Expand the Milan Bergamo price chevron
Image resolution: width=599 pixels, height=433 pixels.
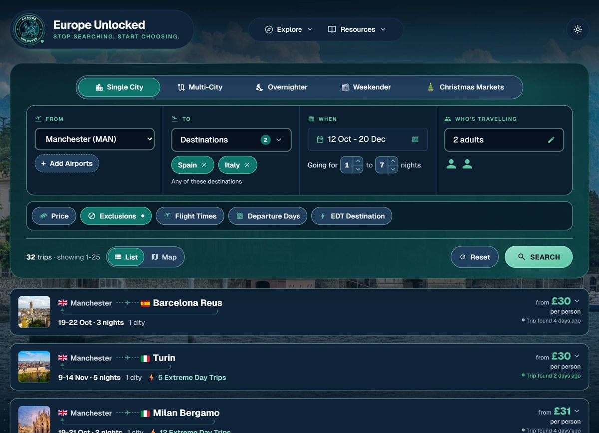click(x=577, y=411)
